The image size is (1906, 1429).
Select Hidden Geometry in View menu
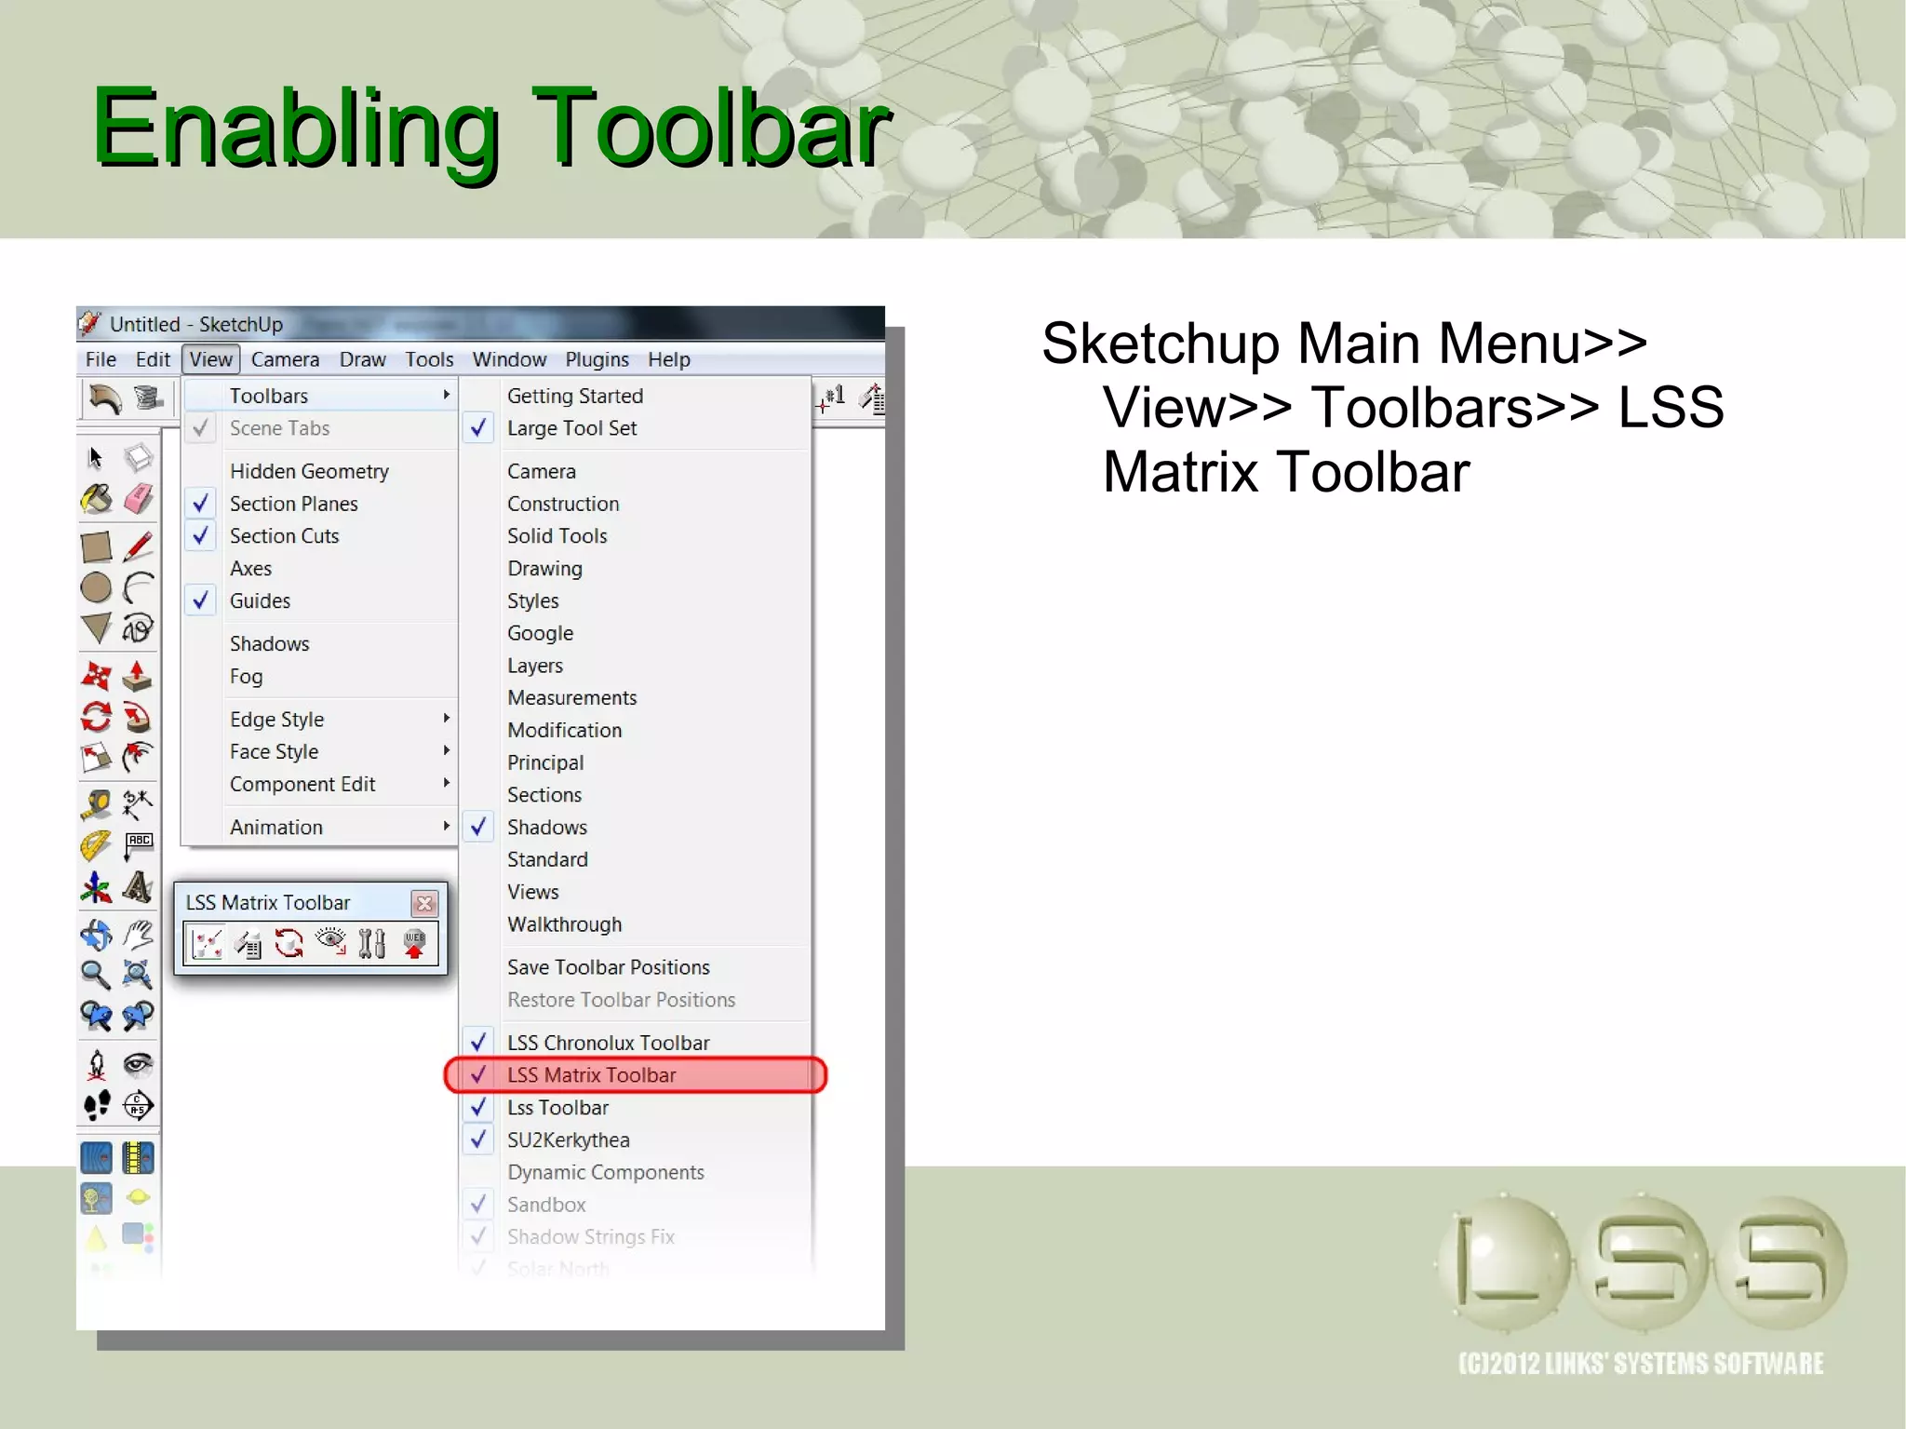click(320, 471)
